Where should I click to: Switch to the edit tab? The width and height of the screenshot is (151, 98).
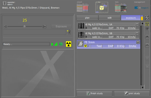click(x=109, y=18)
